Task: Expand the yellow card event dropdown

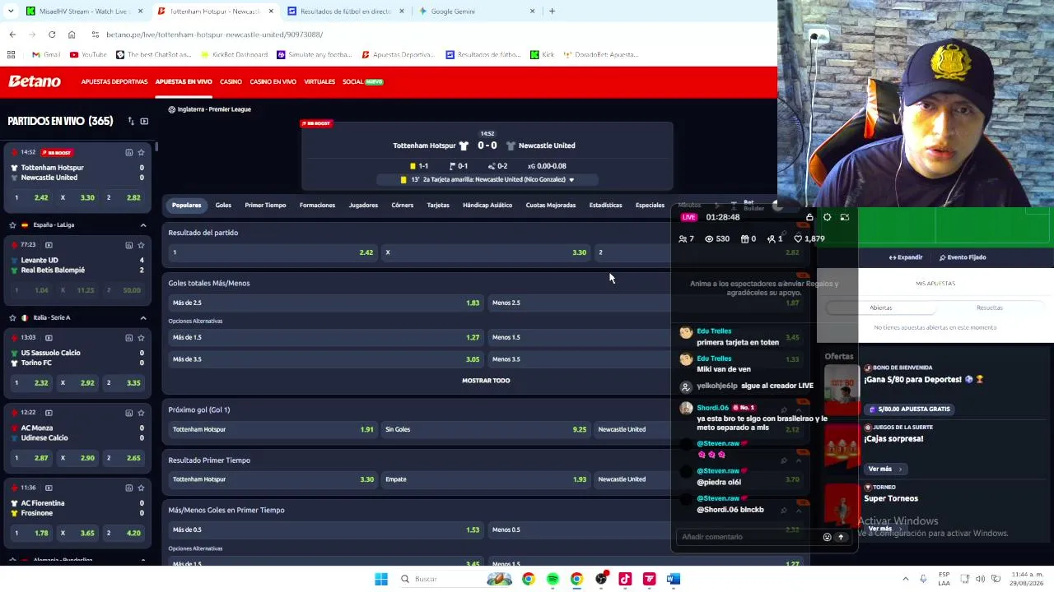Action: 571,179
